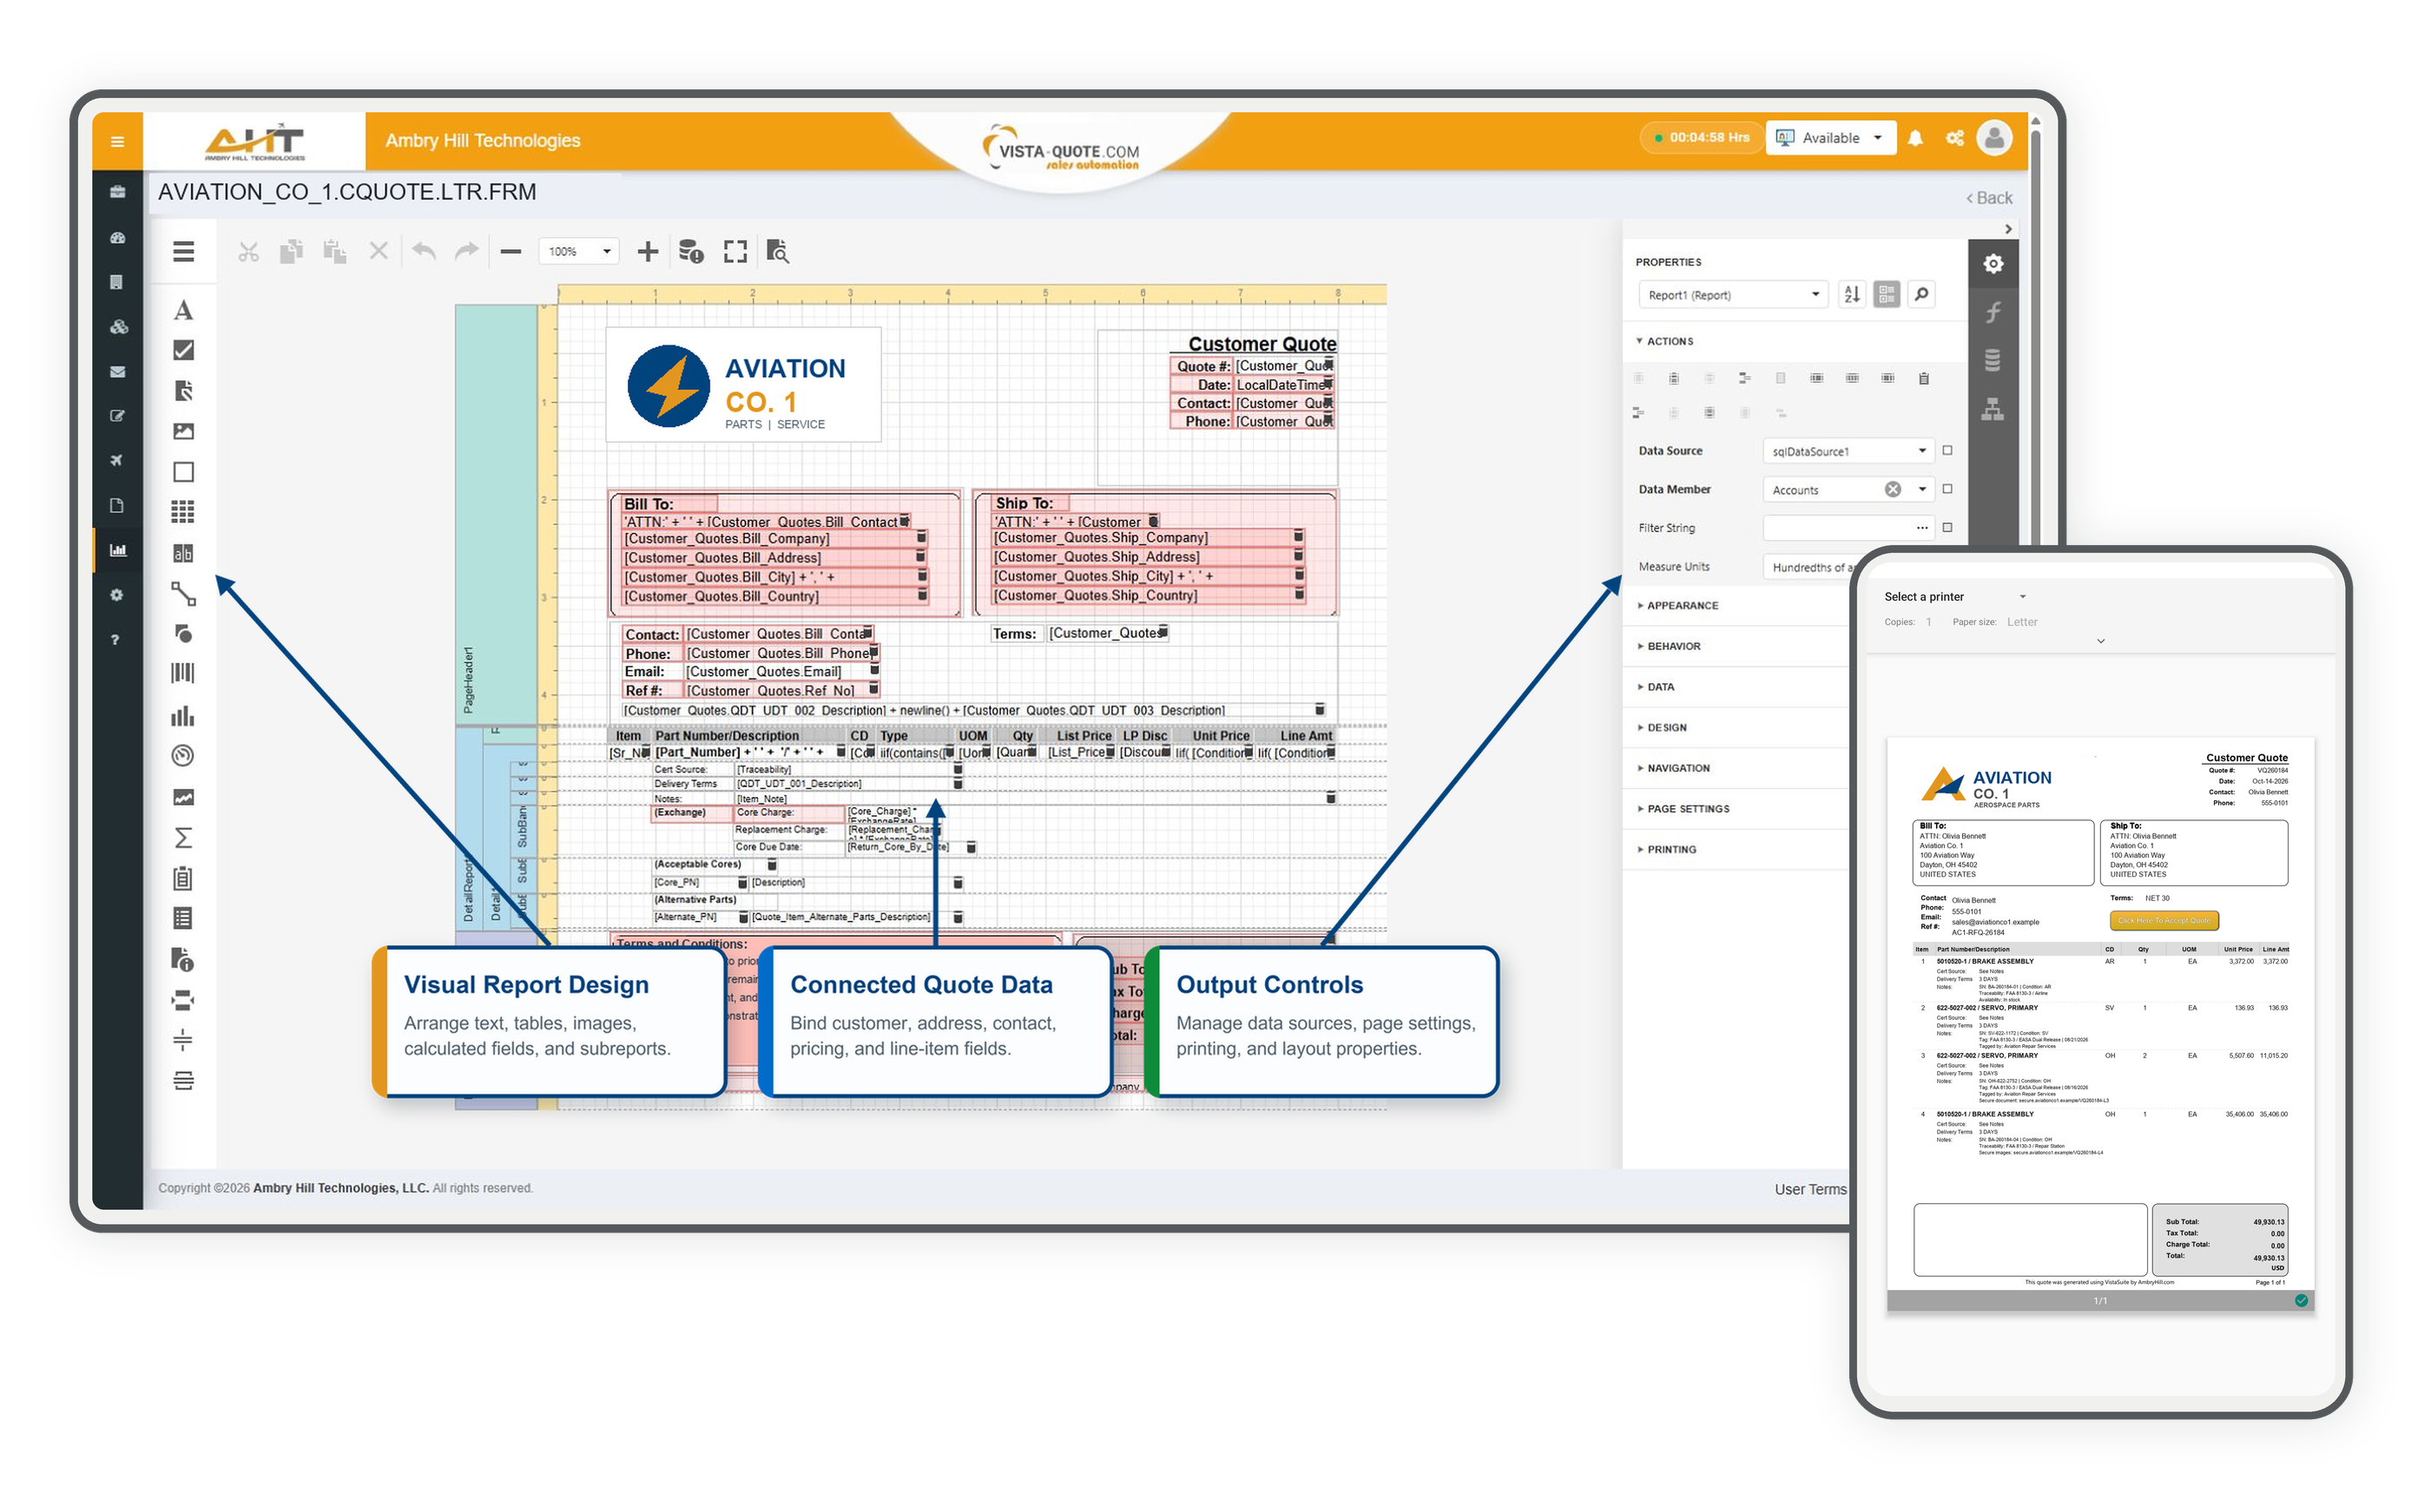Expand the APPEARANCE properties section

coord(1681,606)
